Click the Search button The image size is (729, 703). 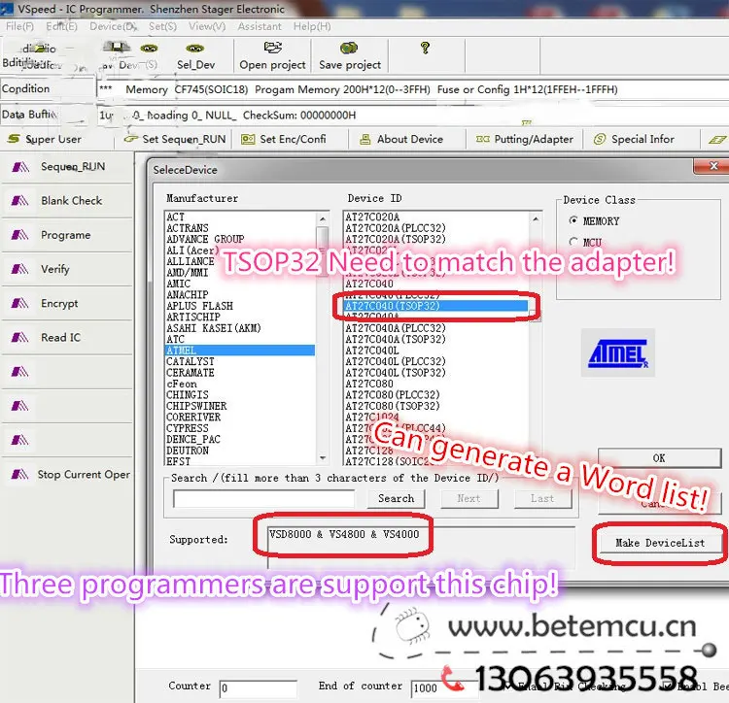point(396,498)
